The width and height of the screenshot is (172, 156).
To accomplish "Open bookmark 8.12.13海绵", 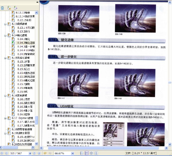I will coord(23,13).
